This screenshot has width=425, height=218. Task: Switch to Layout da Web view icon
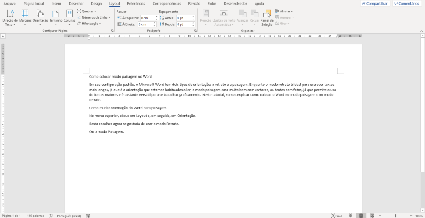(372, 216)
